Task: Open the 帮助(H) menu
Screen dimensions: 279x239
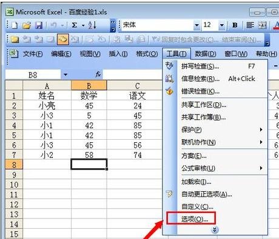Action: pos(266,54)
